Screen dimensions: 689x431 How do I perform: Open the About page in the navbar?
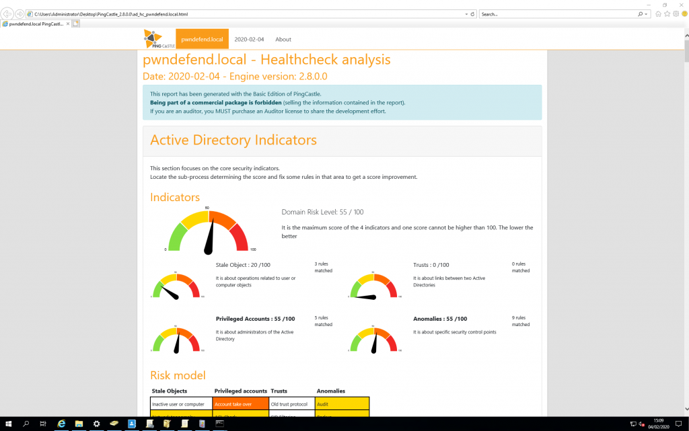point(283,39)
